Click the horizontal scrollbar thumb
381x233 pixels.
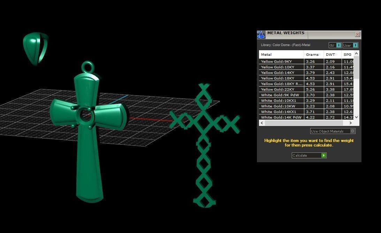[304, 123]
